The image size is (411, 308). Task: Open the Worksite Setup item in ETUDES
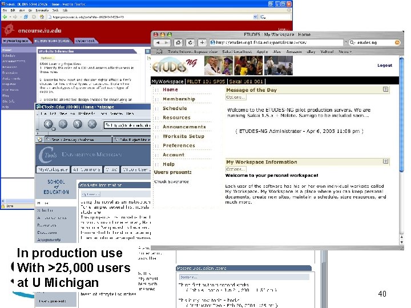pyautogui.click(x=183, y=136)
